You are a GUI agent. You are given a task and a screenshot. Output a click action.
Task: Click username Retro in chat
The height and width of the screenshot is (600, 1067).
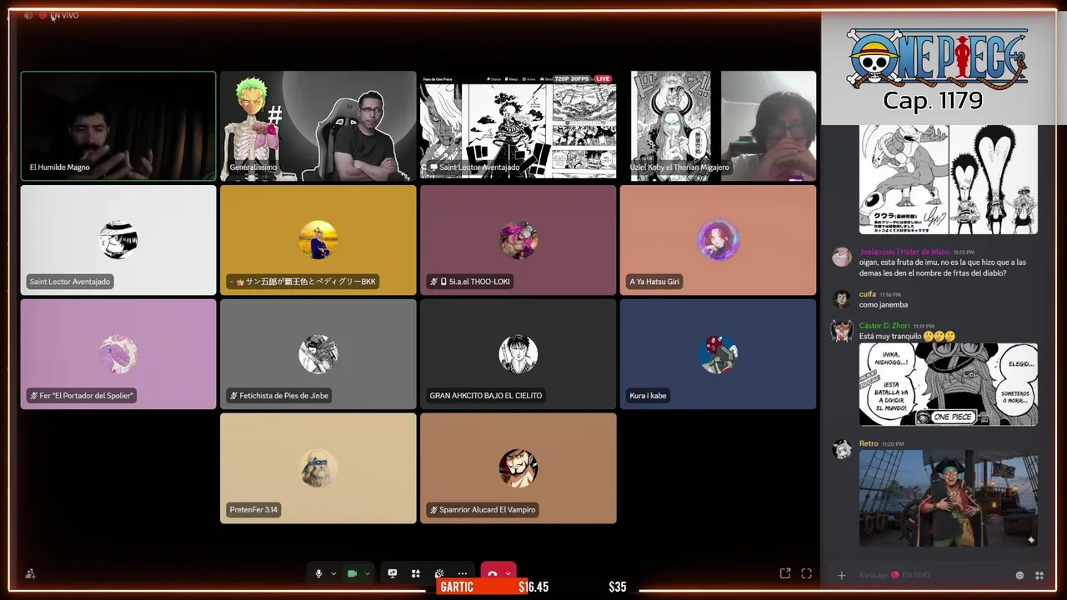tap(869, 443)
